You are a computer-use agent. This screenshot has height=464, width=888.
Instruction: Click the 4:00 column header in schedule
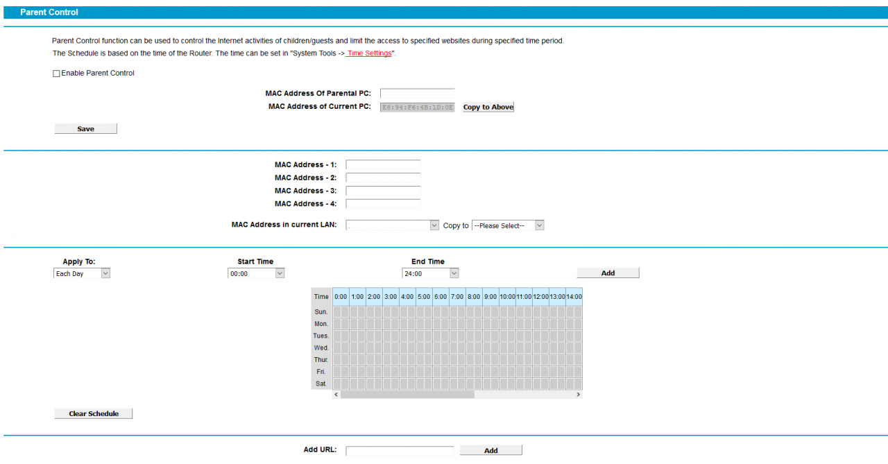click(x=407, y=297)
